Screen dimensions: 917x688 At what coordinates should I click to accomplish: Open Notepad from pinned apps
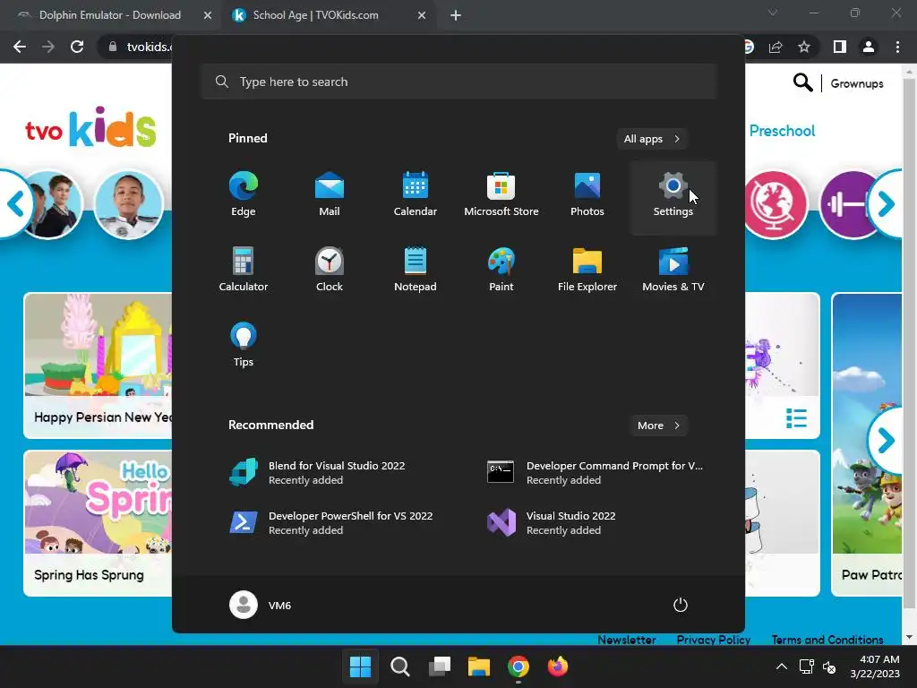416,270
